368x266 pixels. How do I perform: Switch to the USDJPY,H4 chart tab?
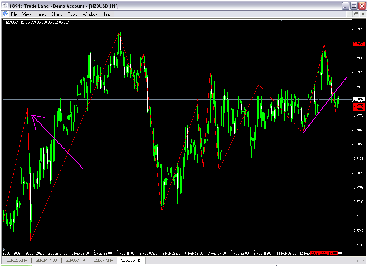coord(103,261)
